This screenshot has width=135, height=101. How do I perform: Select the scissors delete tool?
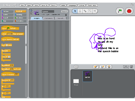tap(85, 11)
